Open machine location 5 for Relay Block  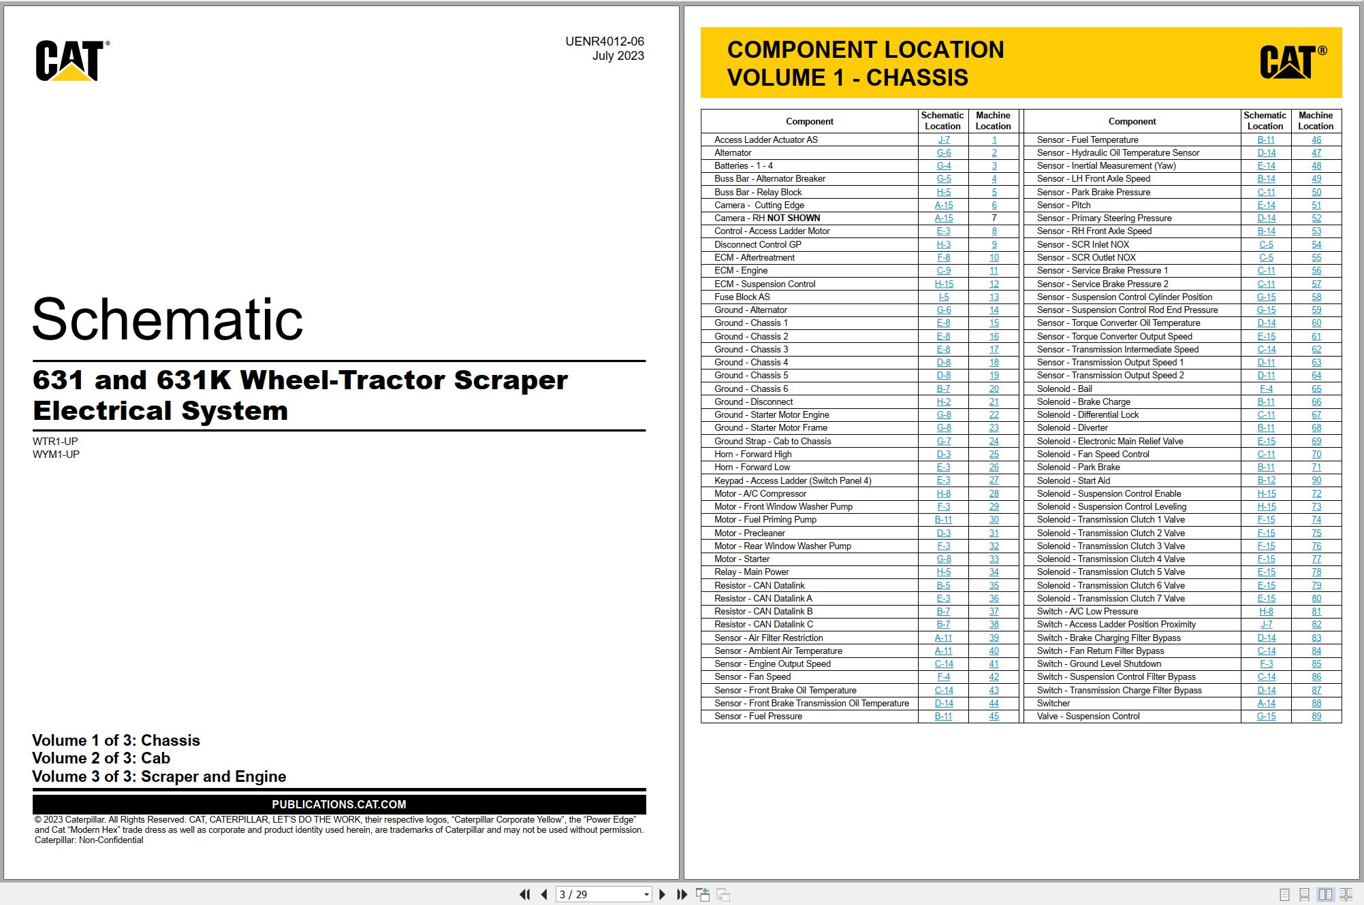[x=994, y=192]
